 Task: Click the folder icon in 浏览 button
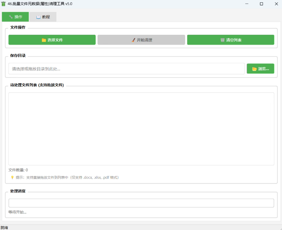coord(254,69)
